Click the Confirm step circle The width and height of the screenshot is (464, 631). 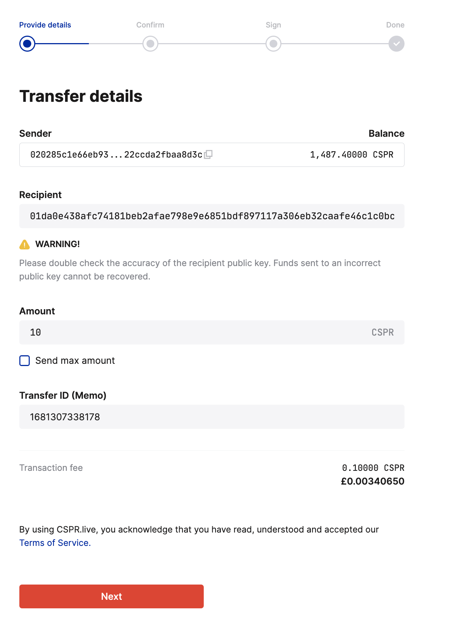[x=150, y=43]
